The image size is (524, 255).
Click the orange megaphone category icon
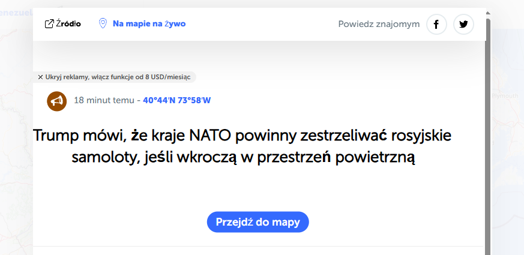pyautogui.click(x=57, y=101)
